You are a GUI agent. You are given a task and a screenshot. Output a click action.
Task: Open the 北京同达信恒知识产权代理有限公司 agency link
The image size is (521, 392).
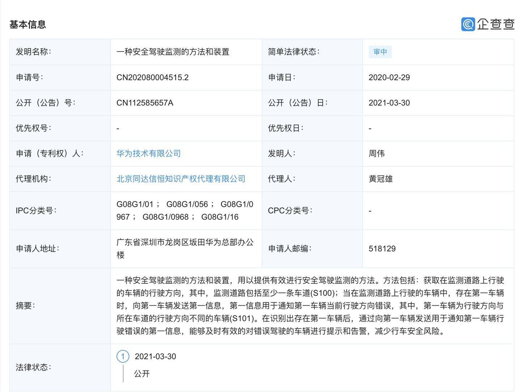tap(181, 179)
